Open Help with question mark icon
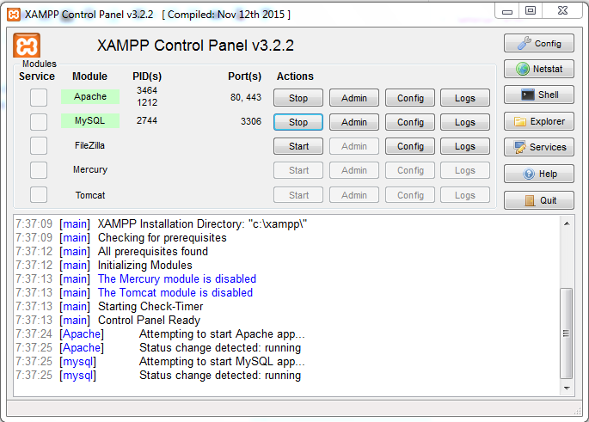Image resolution: width=589 pixels, height=422 pixels. [x=538, y=174]
